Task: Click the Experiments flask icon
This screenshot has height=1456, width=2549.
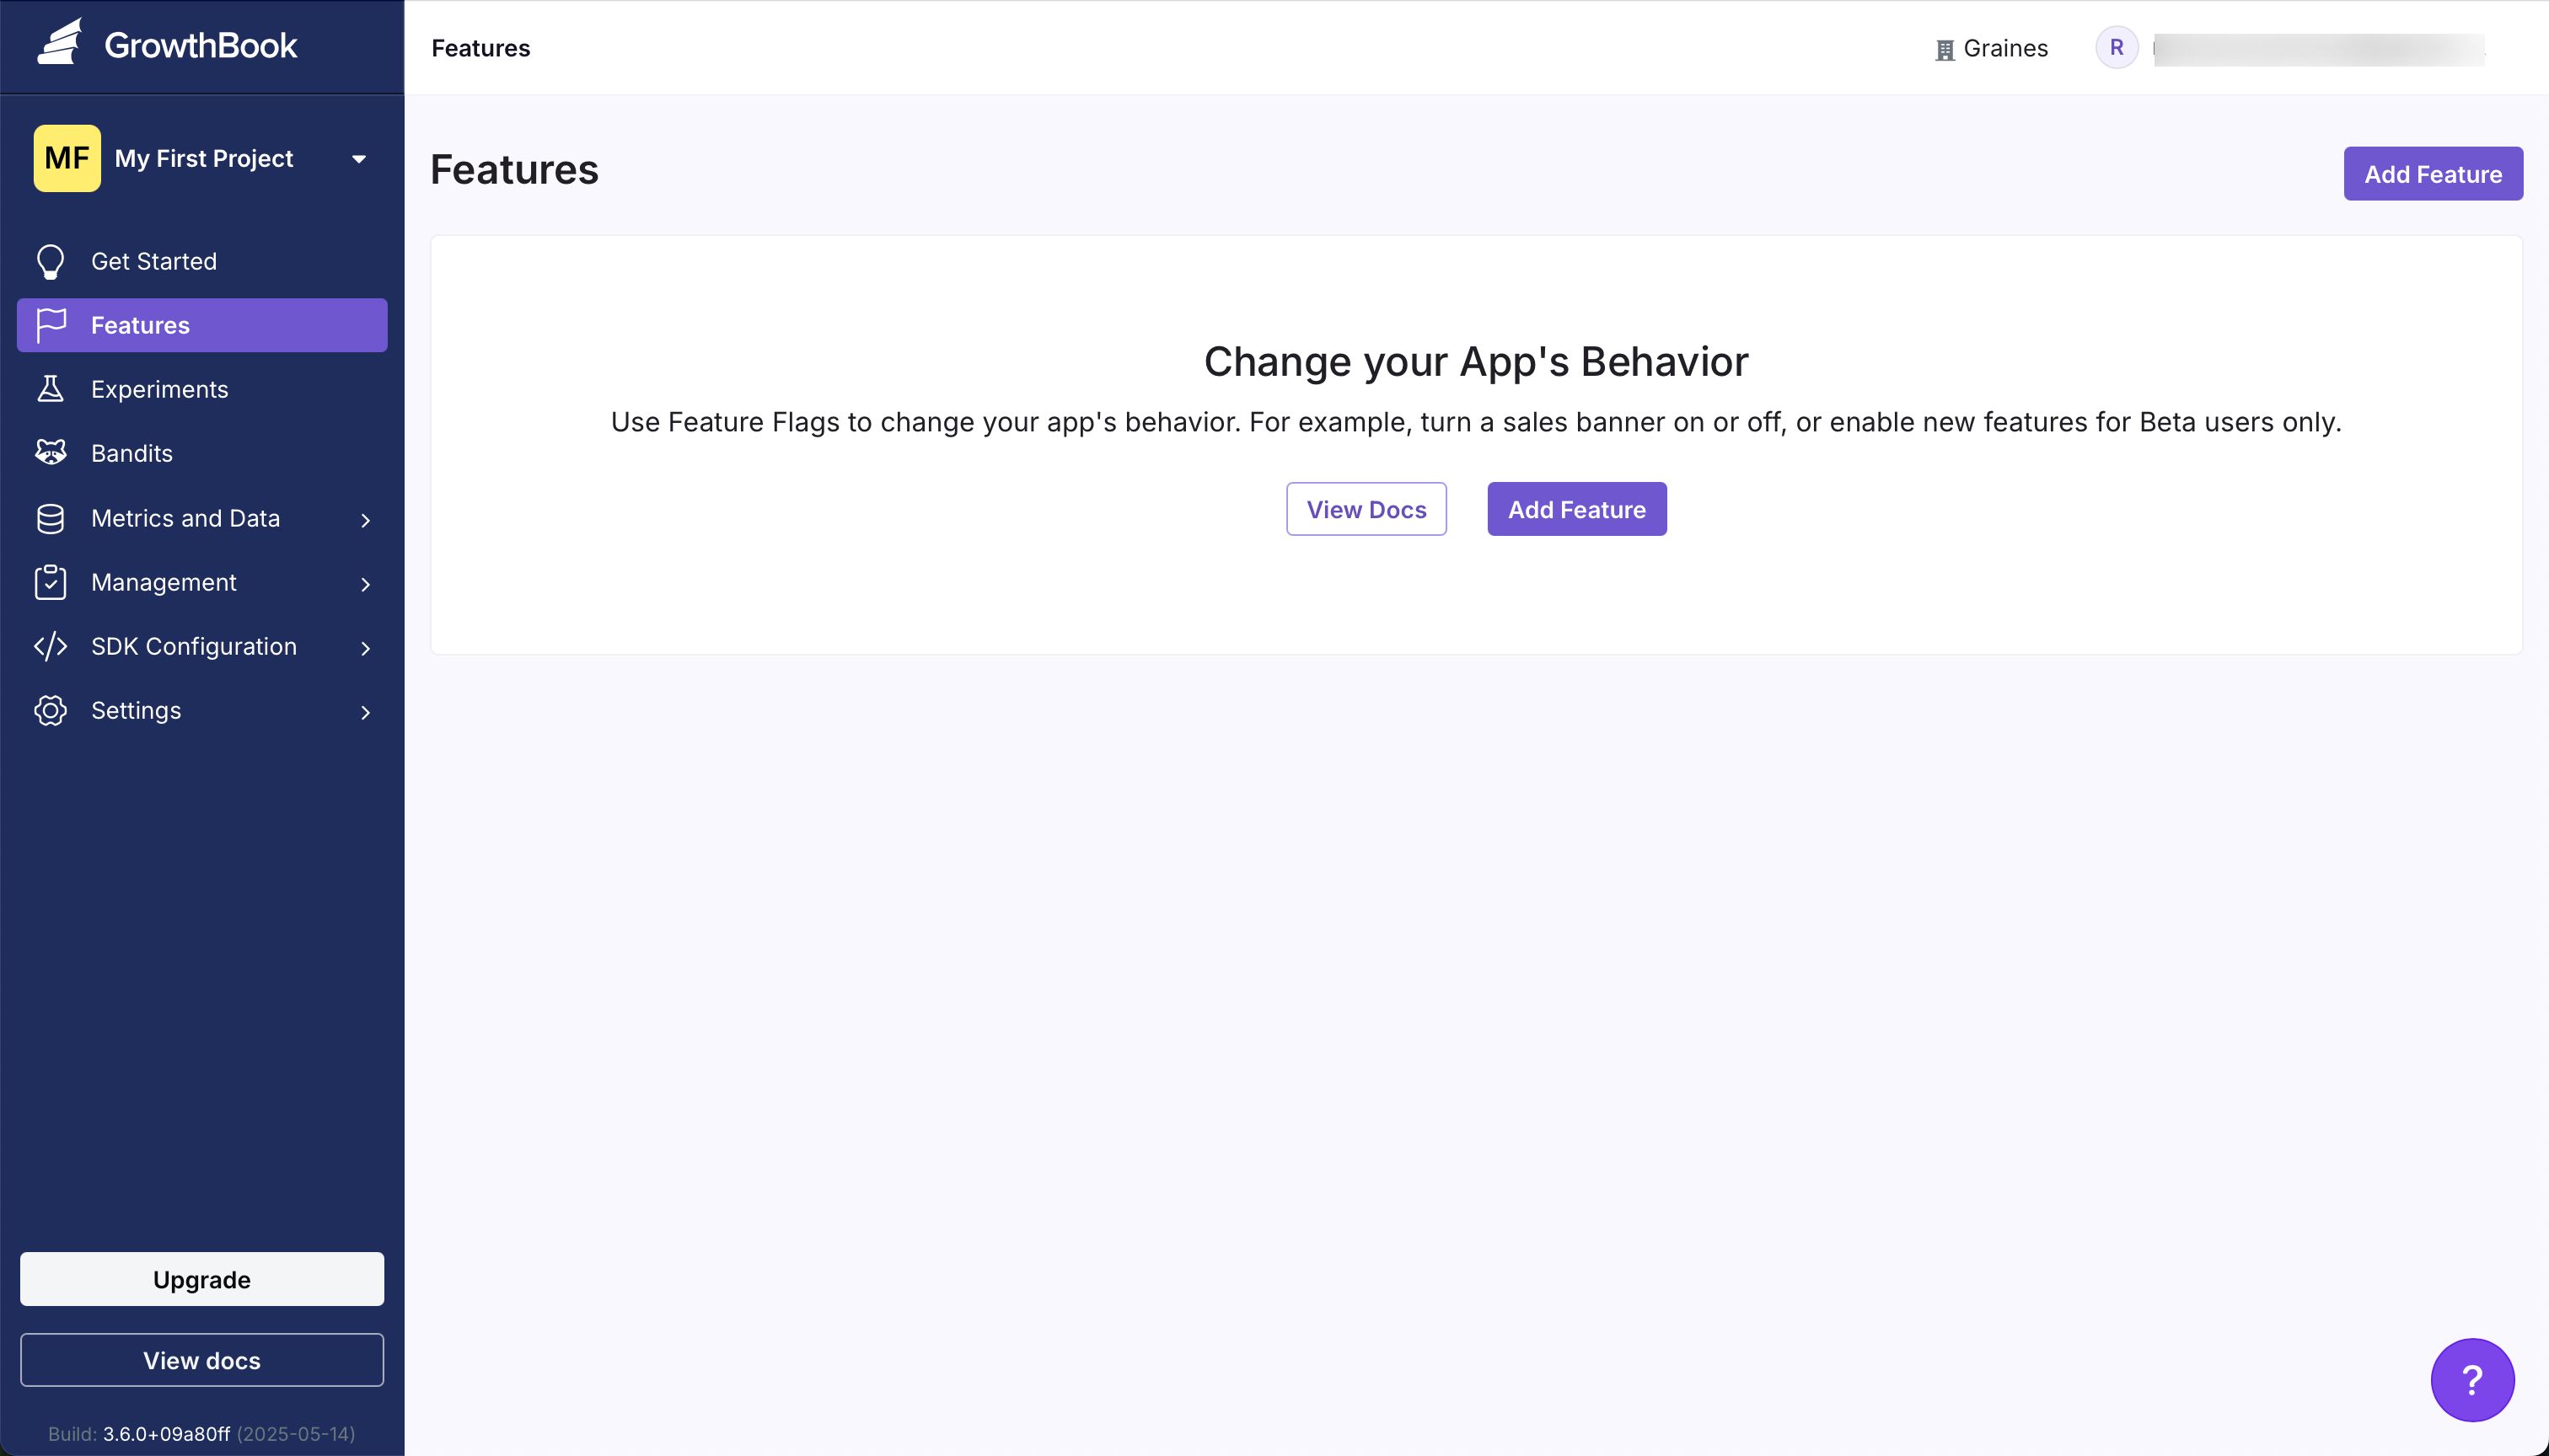Action: 50,389
